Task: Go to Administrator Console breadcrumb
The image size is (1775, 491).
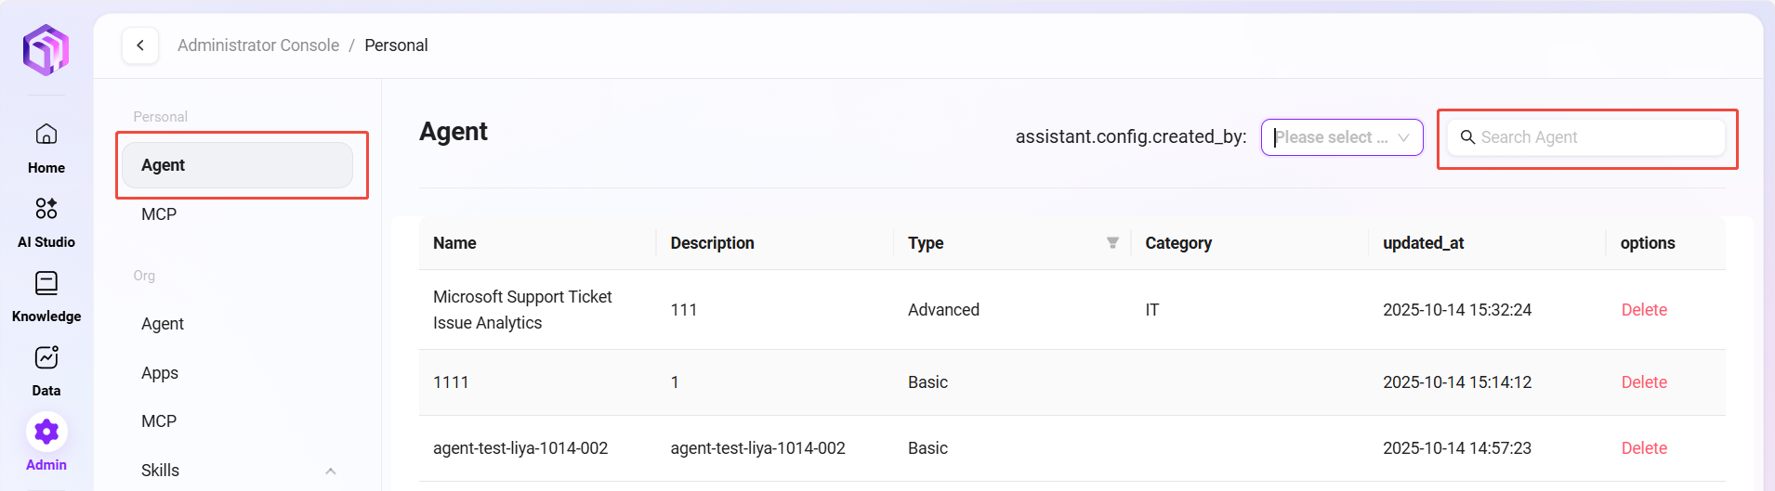Action: 258,45
